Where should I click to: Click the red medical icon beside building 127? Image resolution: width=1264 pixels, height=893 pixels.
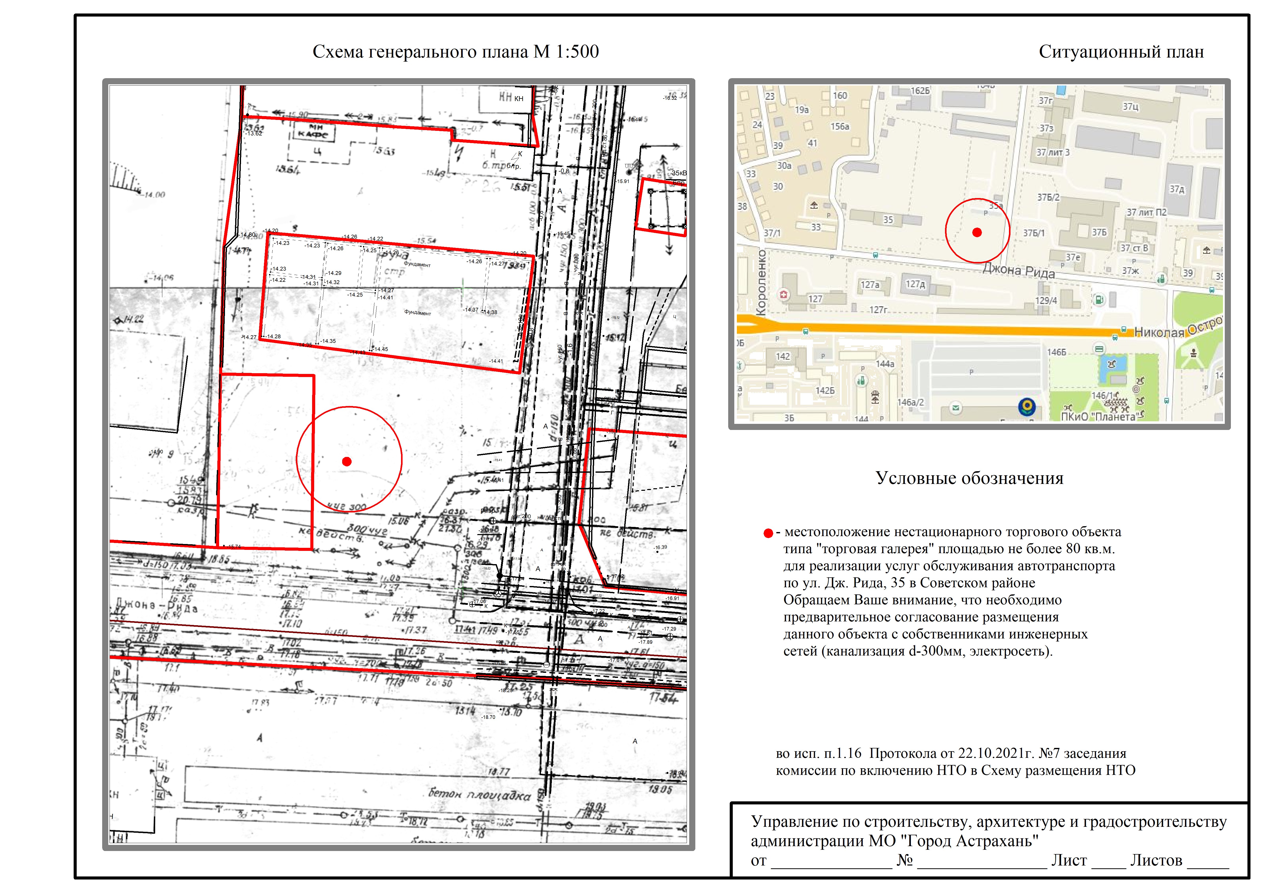click(x=784, y=295)
